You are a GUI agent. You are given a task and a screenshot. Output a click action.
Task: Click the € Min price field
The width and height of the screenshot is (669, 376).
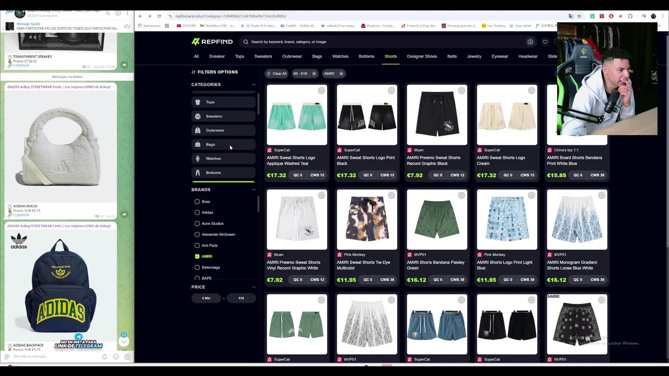coord(206,298)
